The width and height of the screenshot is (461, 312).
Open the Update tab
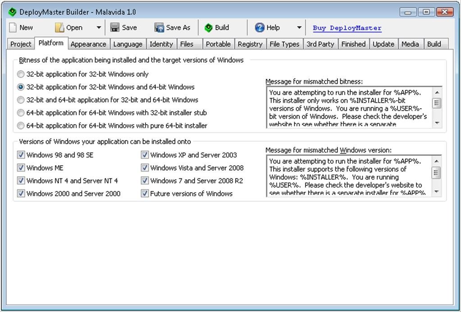[x=383, y=44]
